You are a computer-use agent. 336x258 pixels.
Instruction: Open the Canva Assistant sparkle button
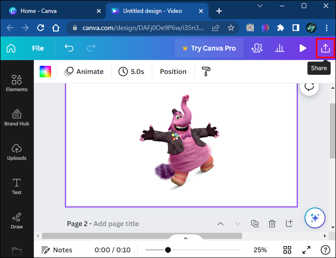[315, 218]
